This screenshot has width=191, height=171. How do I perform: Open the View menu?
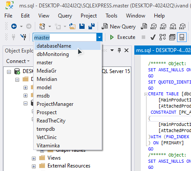tap(44, 16)
